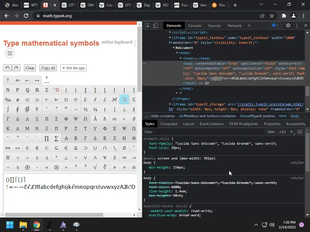This screenshot has height=232, width=310.
Task: Insert the cube root symbol ∛
Action: [x=105, y=167]
